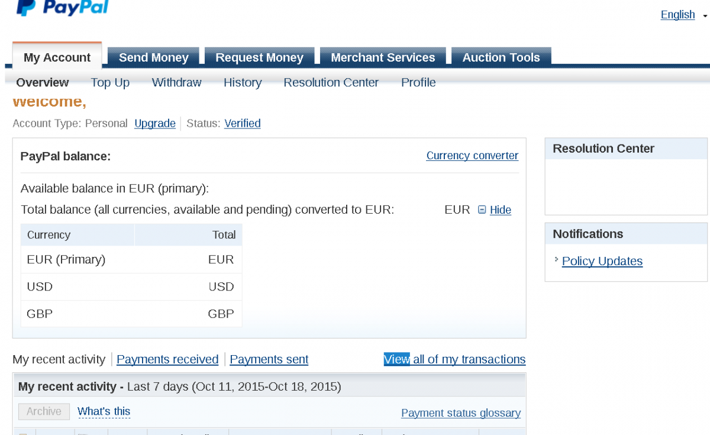This screenshot has height=435, width=710.
Task: Open the Profile submenu
Action: (x=418, y=82)
